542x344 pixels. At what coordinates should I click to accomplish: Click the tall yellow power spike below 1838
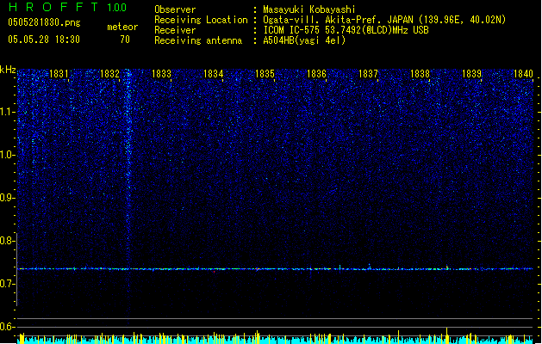[447, 335]
